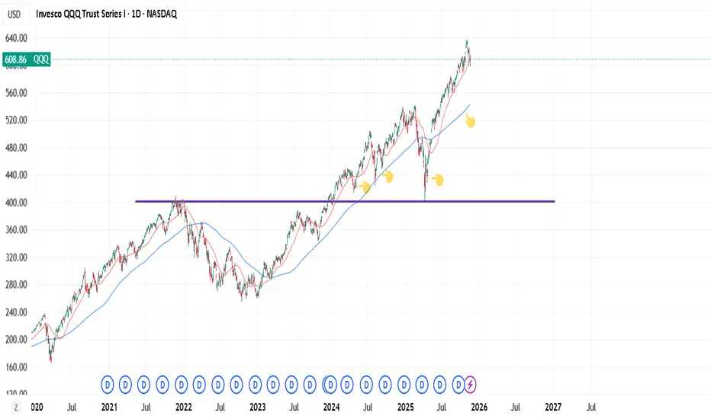Click the 160.00 price axis label

tap(16, 367)
